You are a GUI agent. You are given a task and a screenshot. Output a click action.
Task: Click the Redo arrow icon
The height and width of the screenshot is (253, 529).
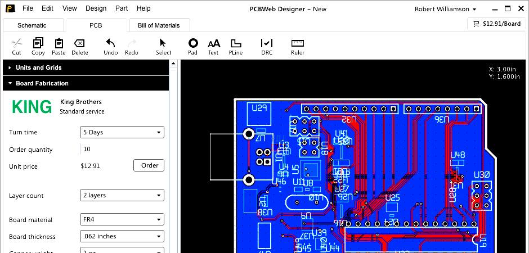[132, 43]
